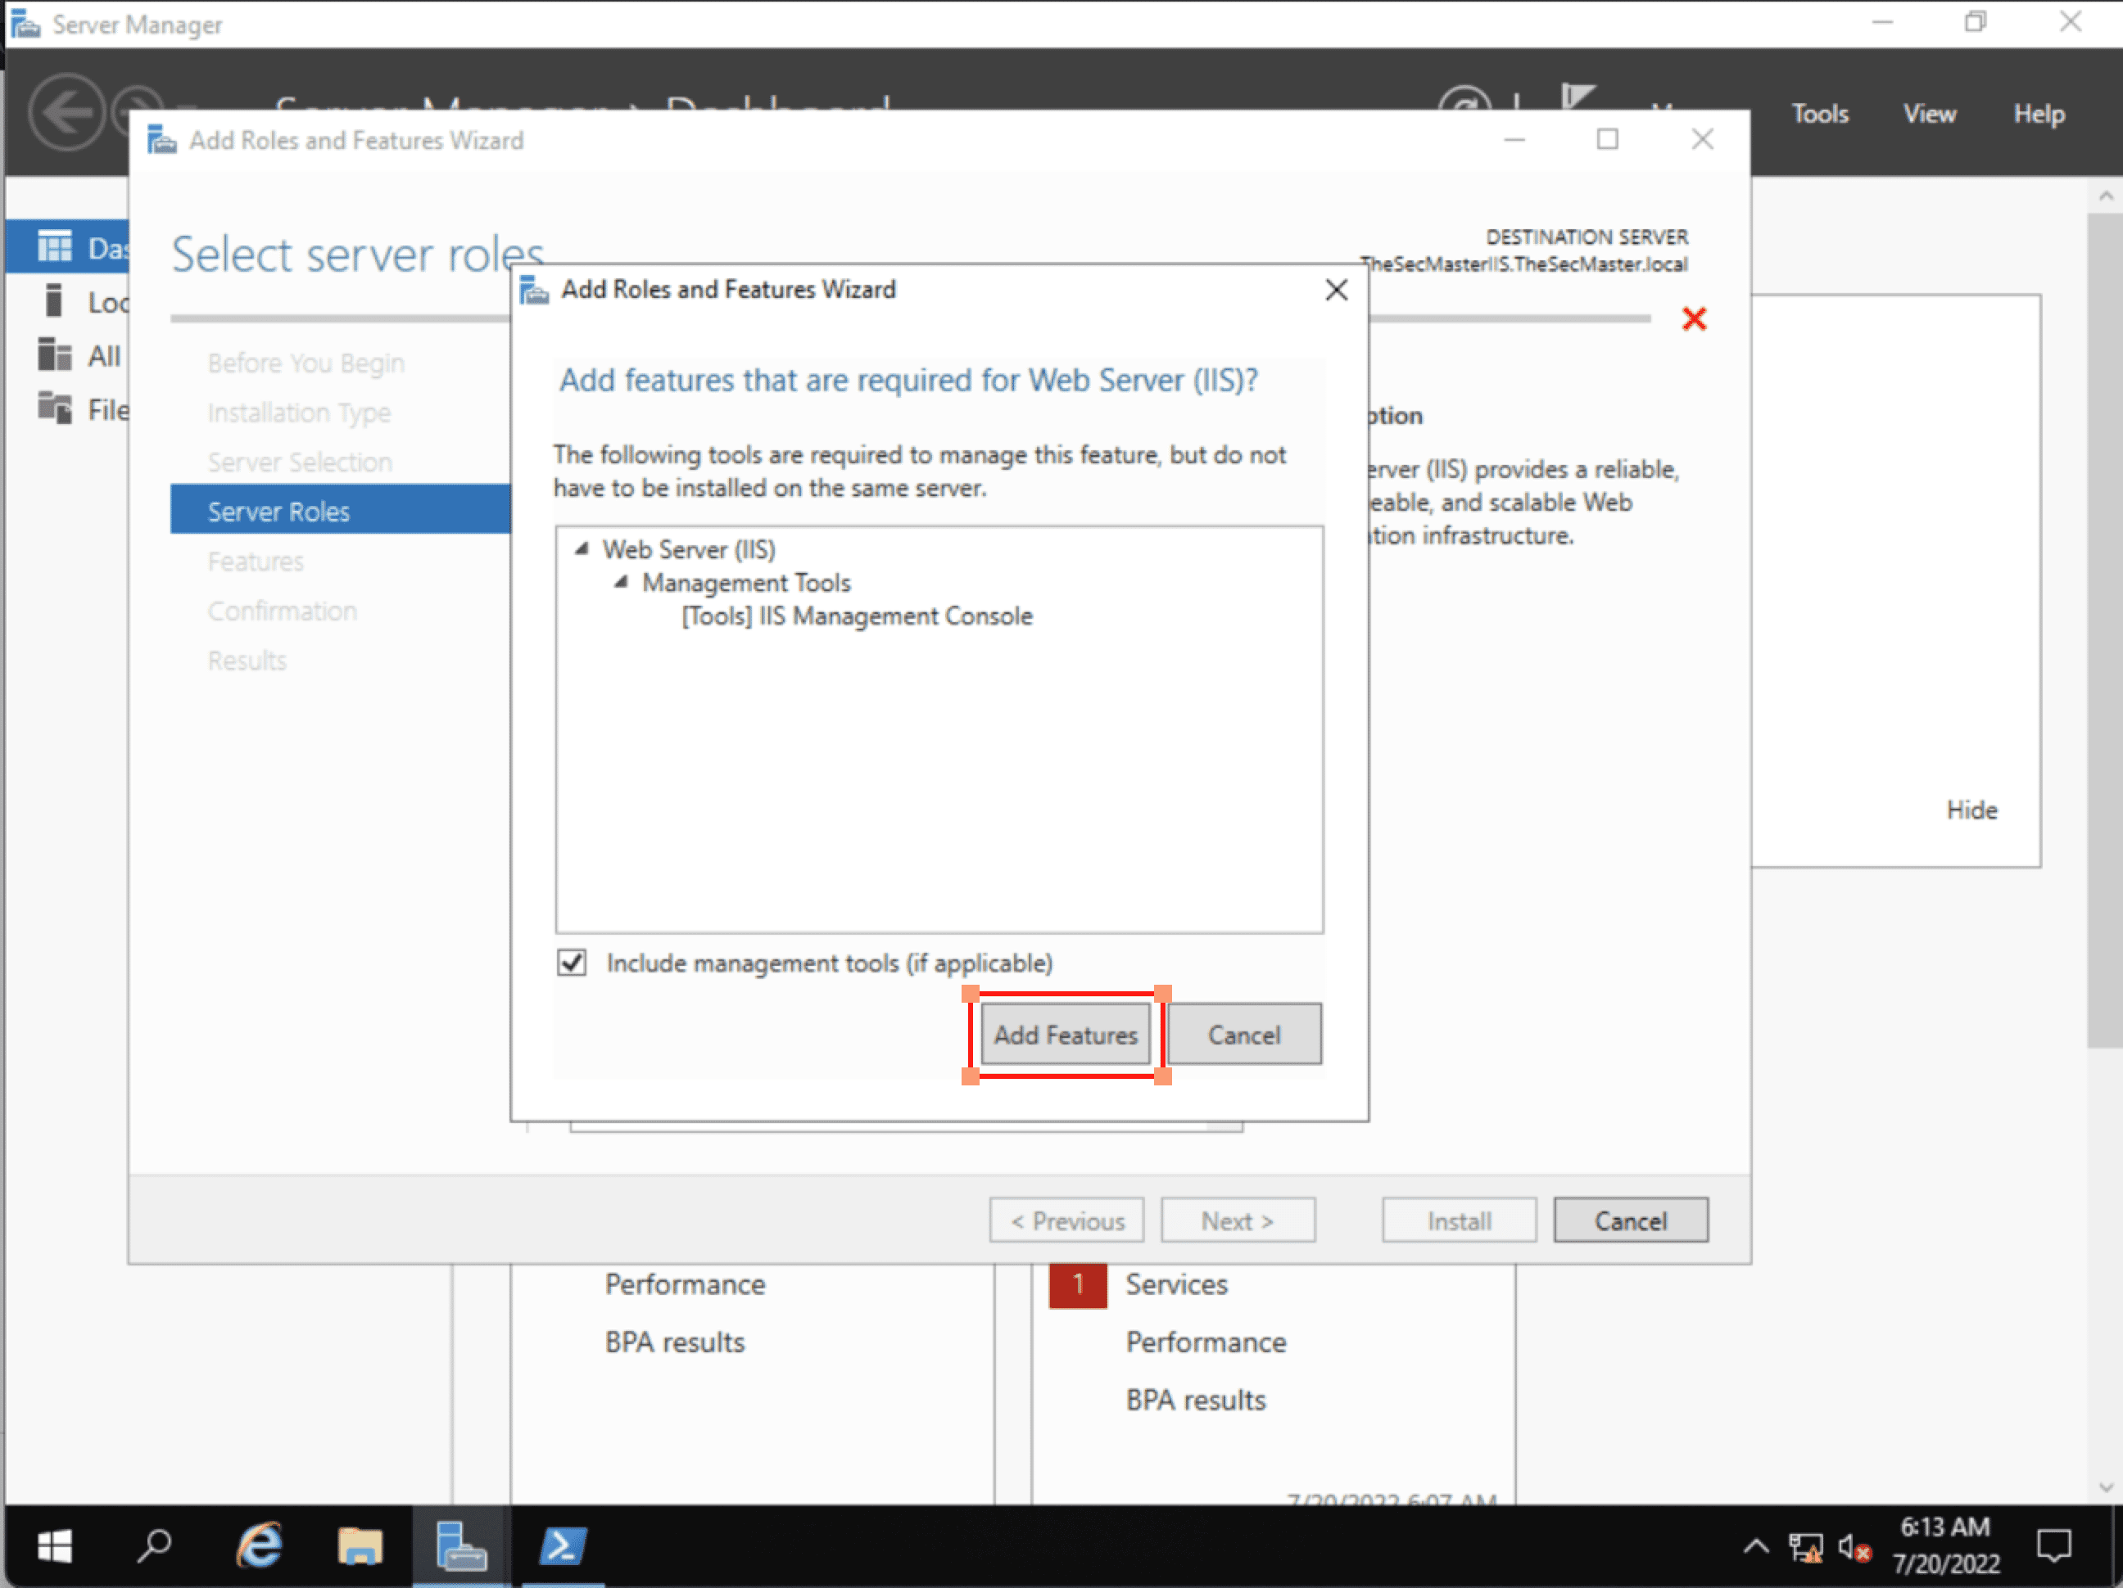
Task: Go to Before You Begin step
Action: 306,363
